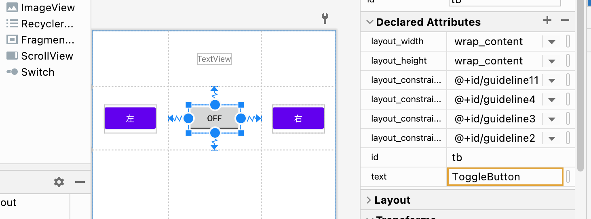The image size is (591, 219).
Task: Click the layout_height attribute label
Action: click(x=399, y=61)
